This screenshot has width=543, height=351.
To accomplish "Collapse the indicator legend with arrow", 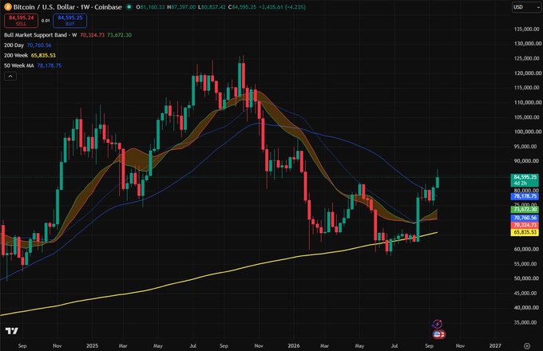I will 10,76.
